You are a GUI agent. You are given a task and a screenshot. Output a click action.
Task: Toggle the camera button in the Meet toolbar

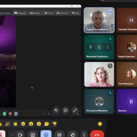[x=20, y=135]
